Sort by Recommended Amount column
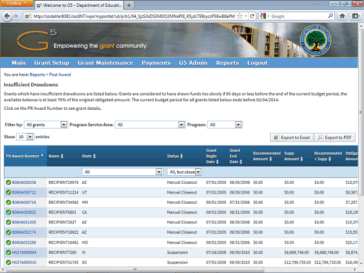Screen dimensions: 364x273 tap(271, 159)
